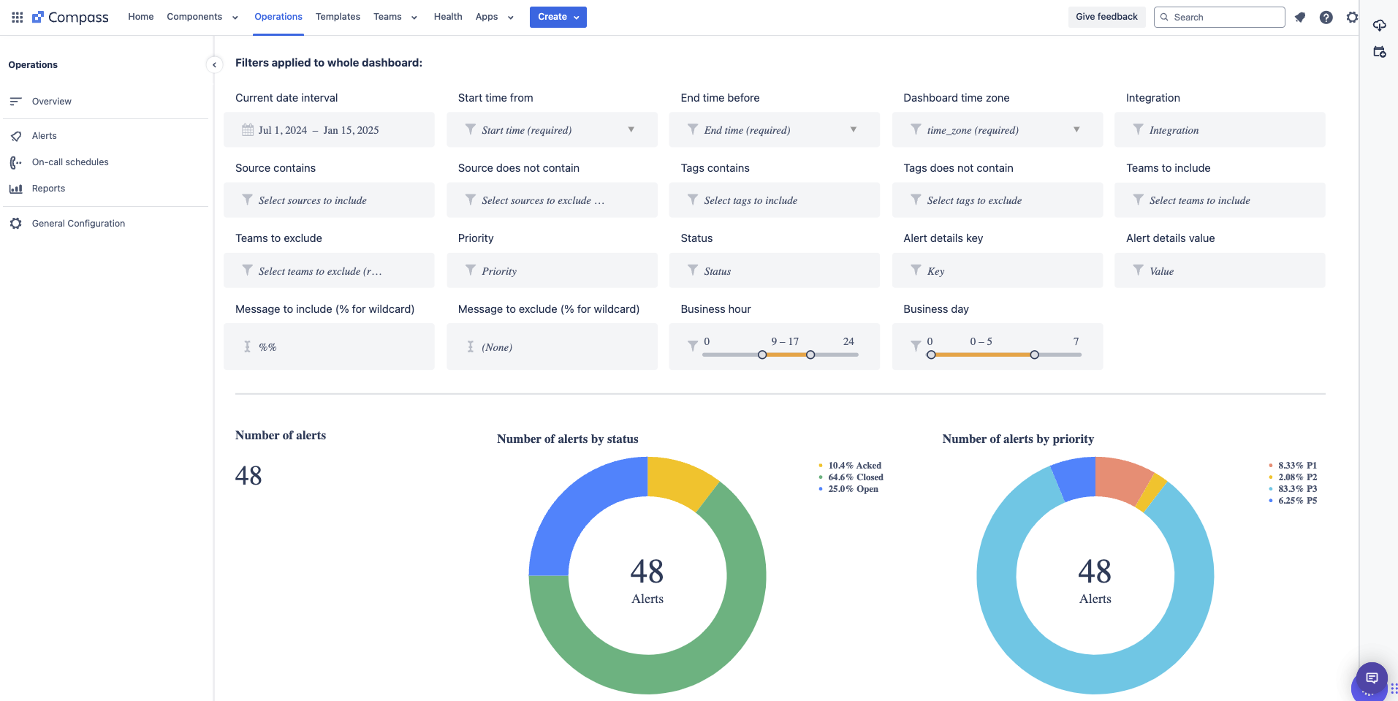Image resolution: width=1398 pixels, height=701 pixels.
Task: Click the Message to include text field
Action: (329, 346)
